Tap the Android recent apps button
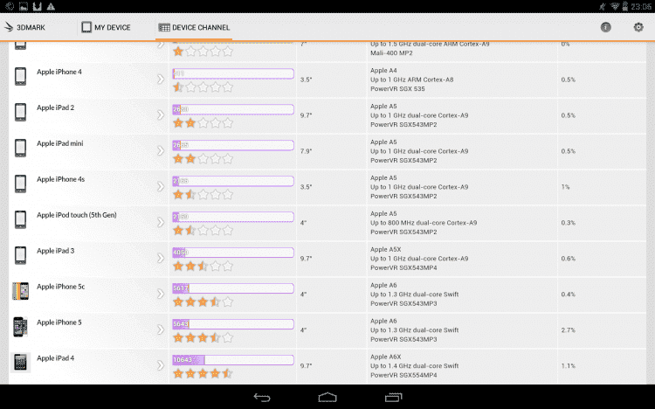 [x=393, y=398]
